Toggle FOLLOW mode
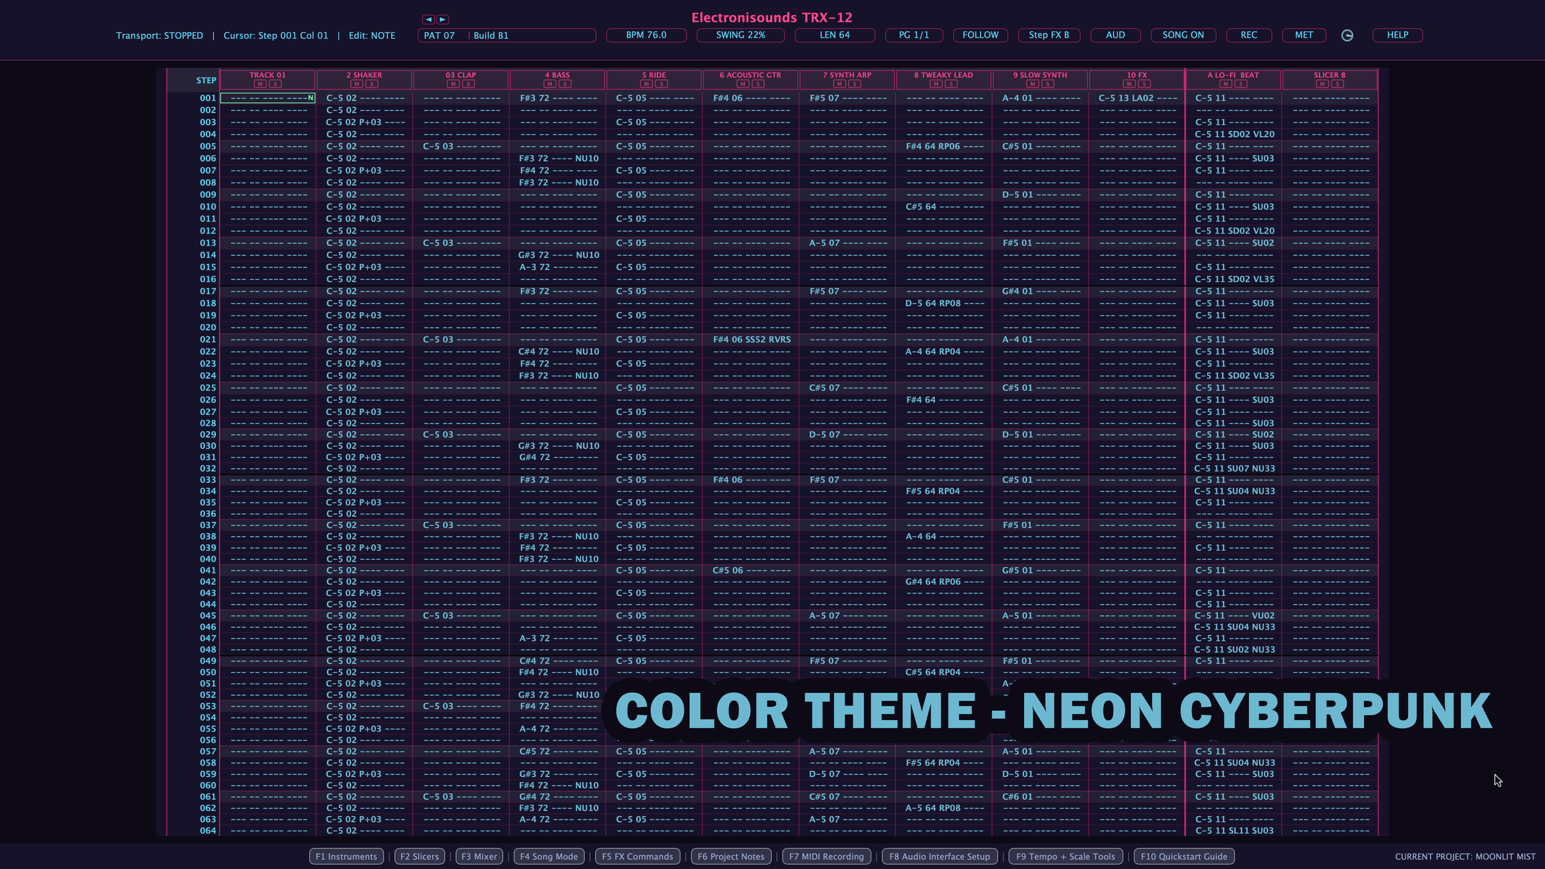 tap(980, 35)
